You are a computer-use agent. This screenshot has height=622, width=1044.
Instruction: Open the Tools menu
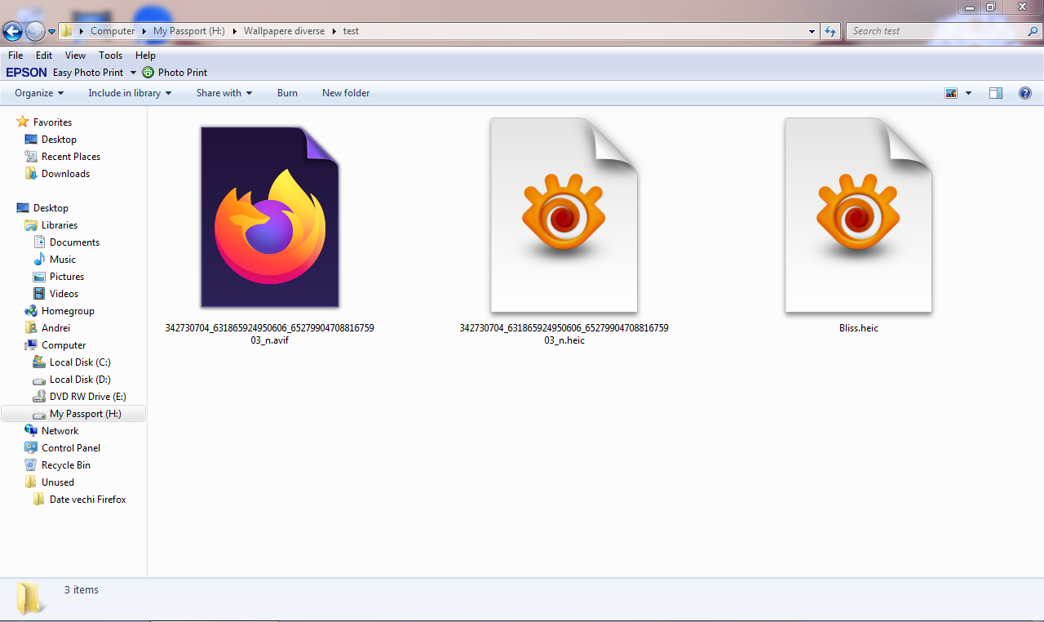click(111, 56)
